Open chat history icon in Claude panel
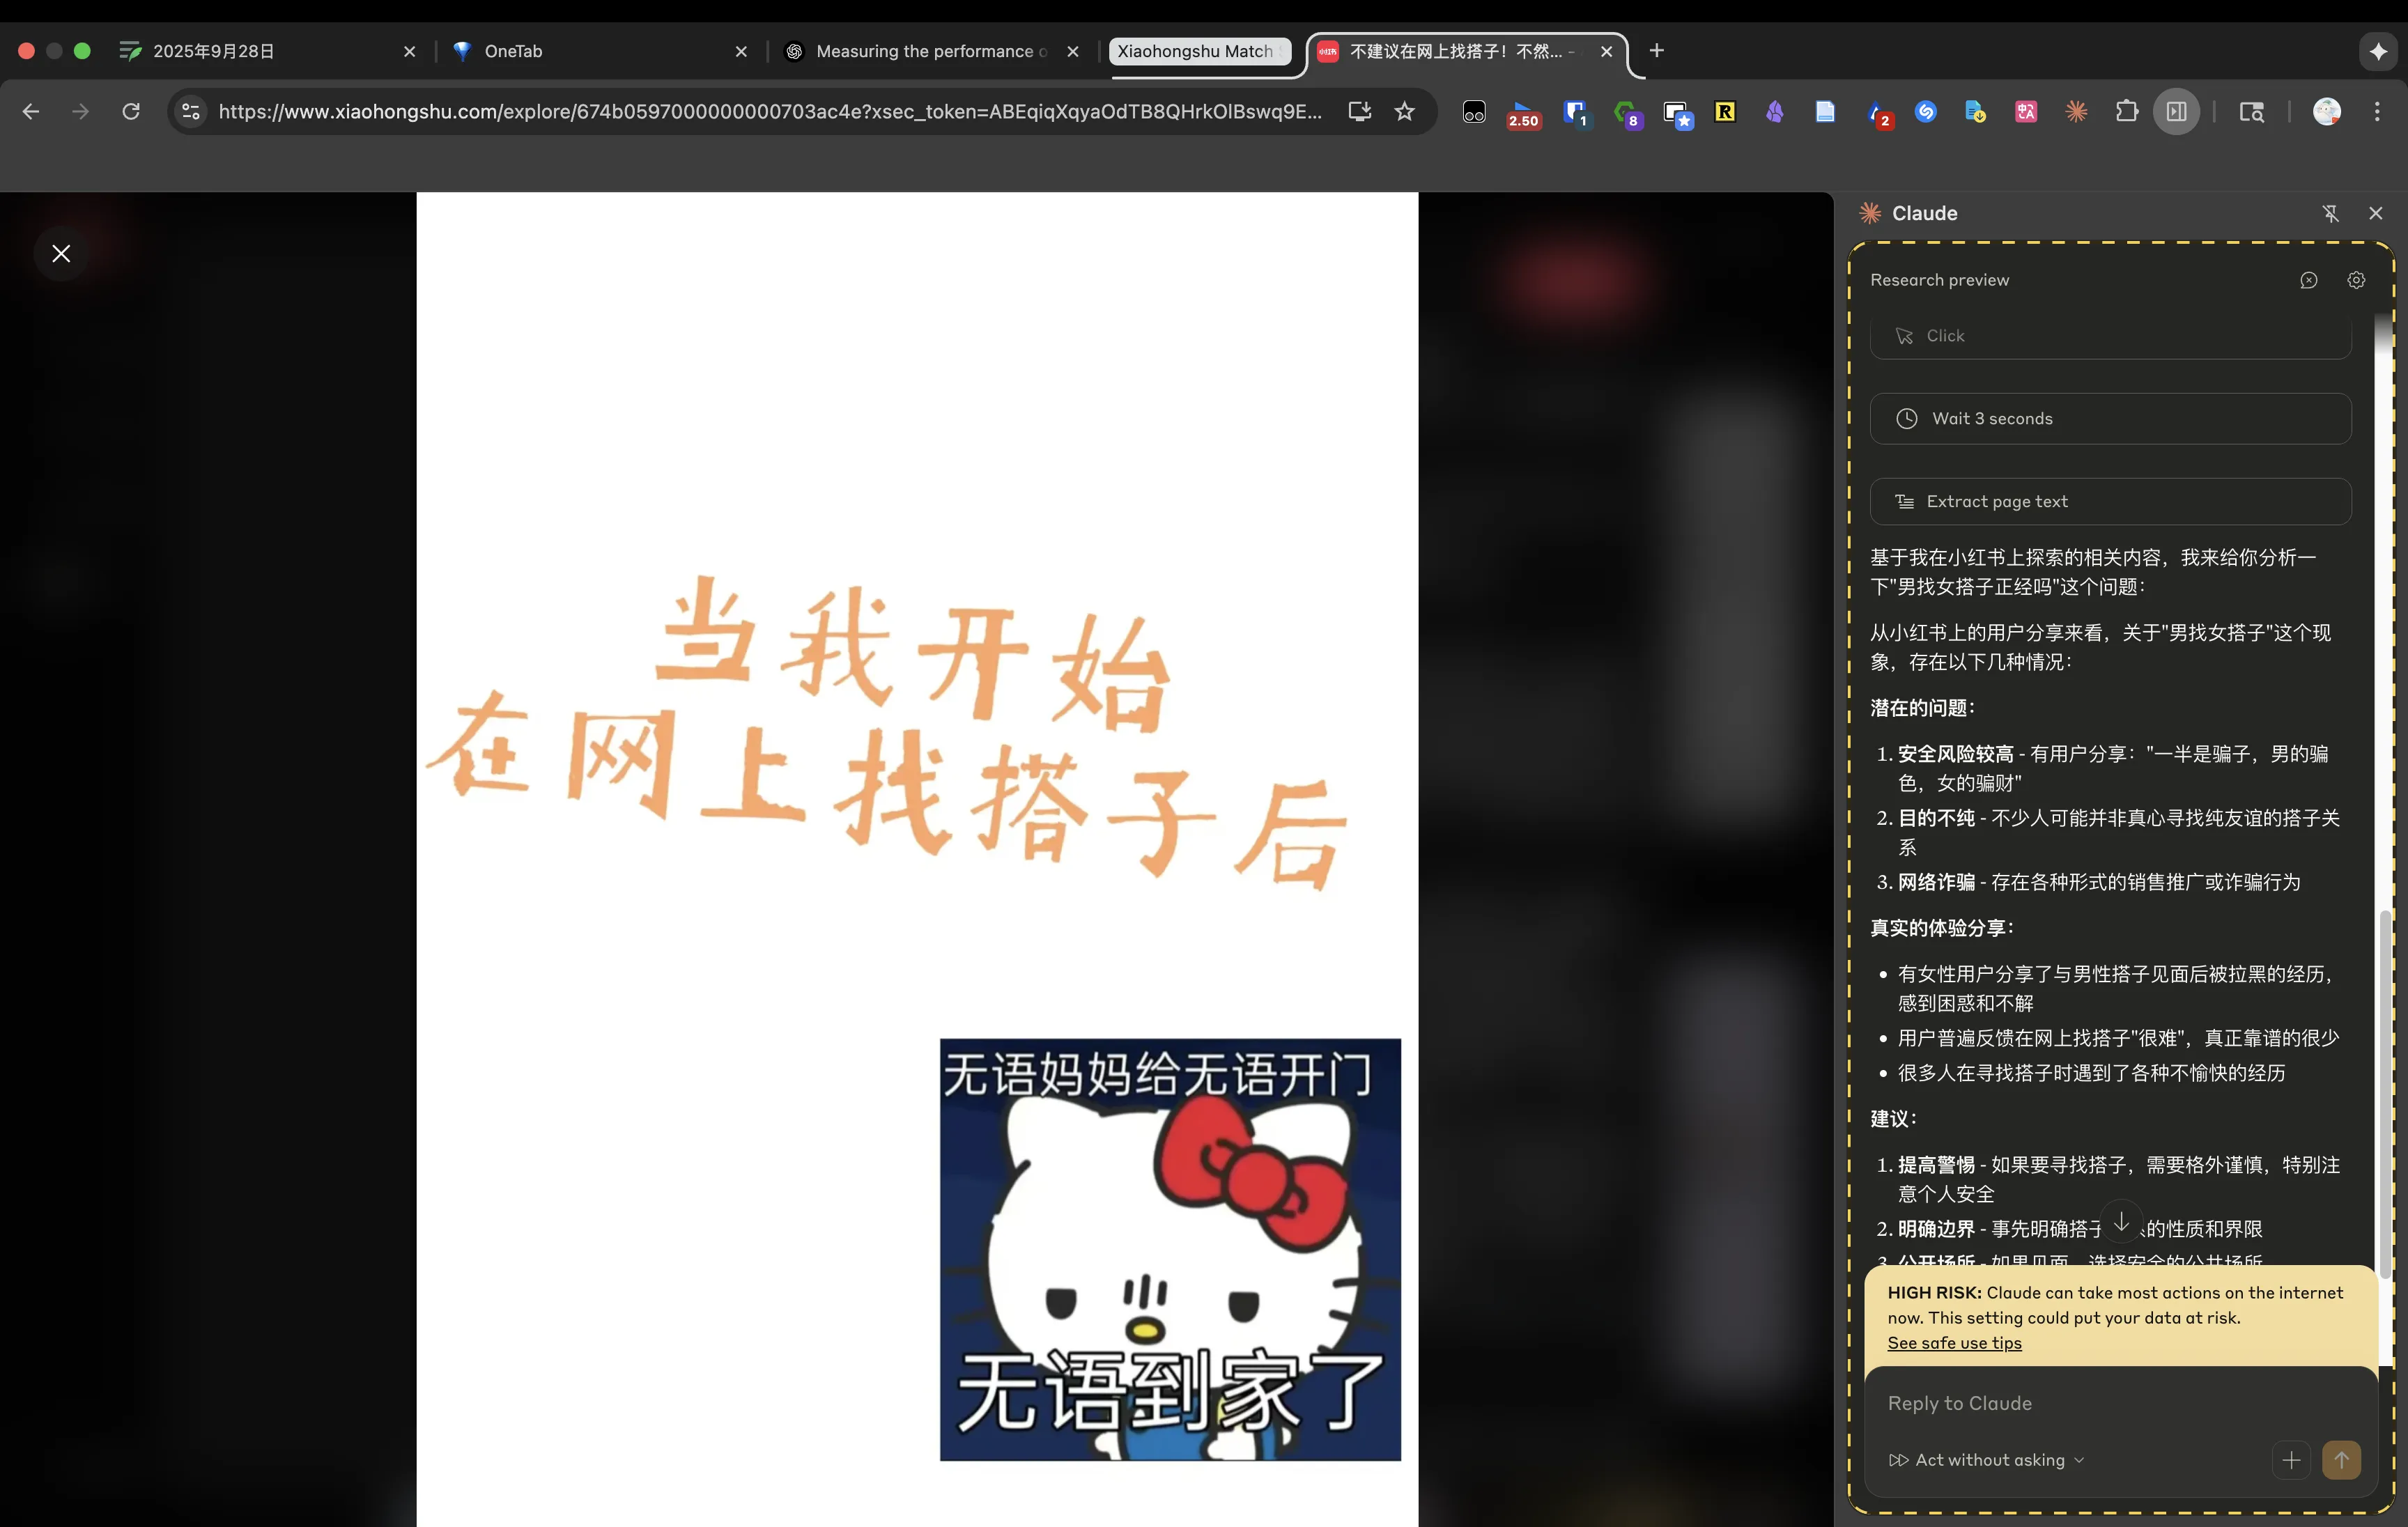The height and width of the screenshot is (1527, 2408). coord(2308,280)
